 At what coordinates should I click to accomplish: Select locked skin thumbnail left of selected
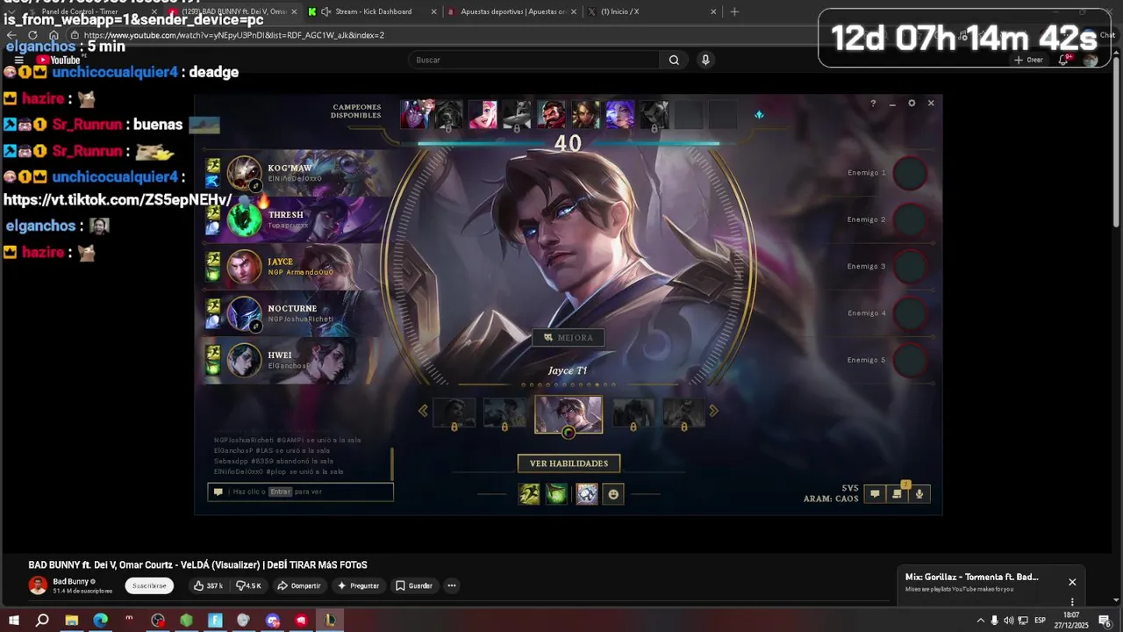504,413
